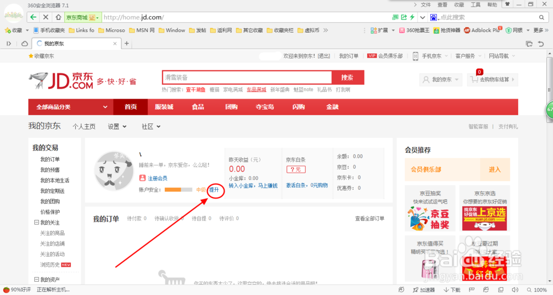Click the 京东白条 ?元 amount box
Image resolution: width=553 pixels, height=295 pixels.
[296, 169]
